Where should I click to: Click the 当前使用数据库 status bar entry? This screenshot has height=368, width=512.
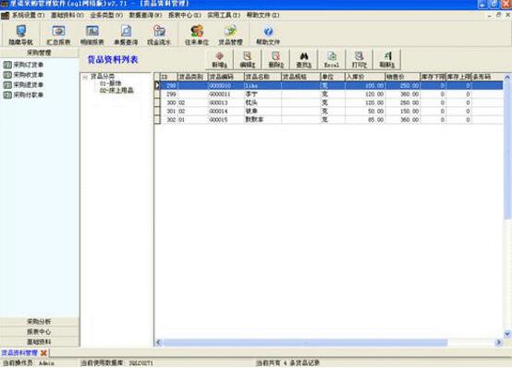pos(116,363)
